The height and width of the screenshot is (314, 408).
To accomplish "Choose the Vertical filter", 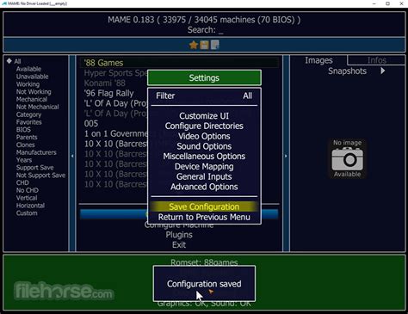I will [x=27, y=198].
